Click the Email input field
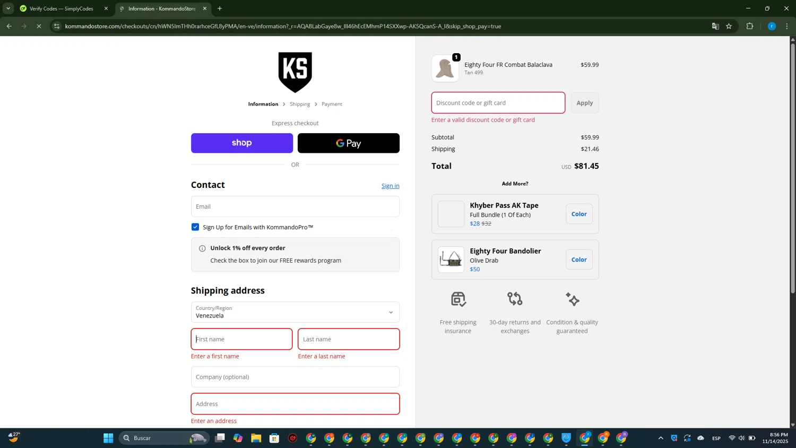This screenshot has width=796, height=448. click(x=295, y=206)
